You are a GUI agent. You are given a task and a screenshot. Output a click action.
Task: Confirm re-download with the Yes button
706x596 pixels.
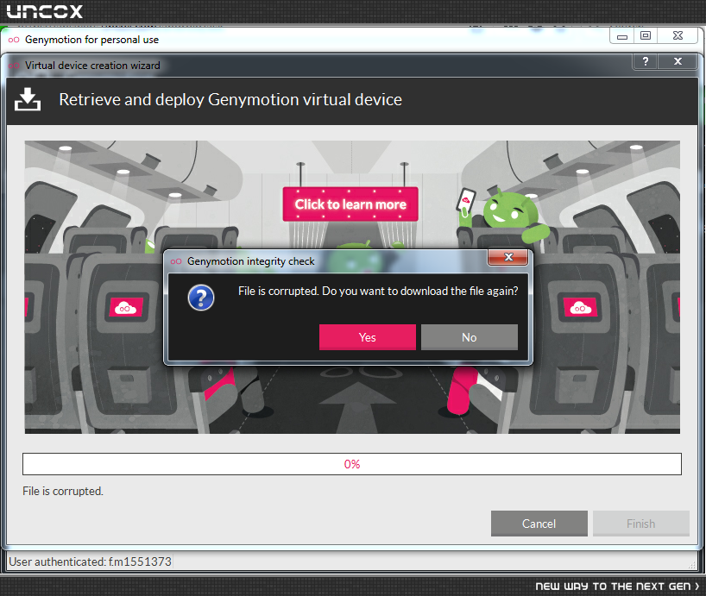[x=368, y=337]
